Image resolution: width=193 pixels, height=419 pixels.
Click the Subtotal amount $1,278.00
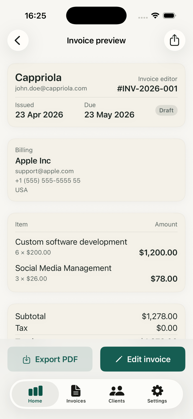[160, 316]
